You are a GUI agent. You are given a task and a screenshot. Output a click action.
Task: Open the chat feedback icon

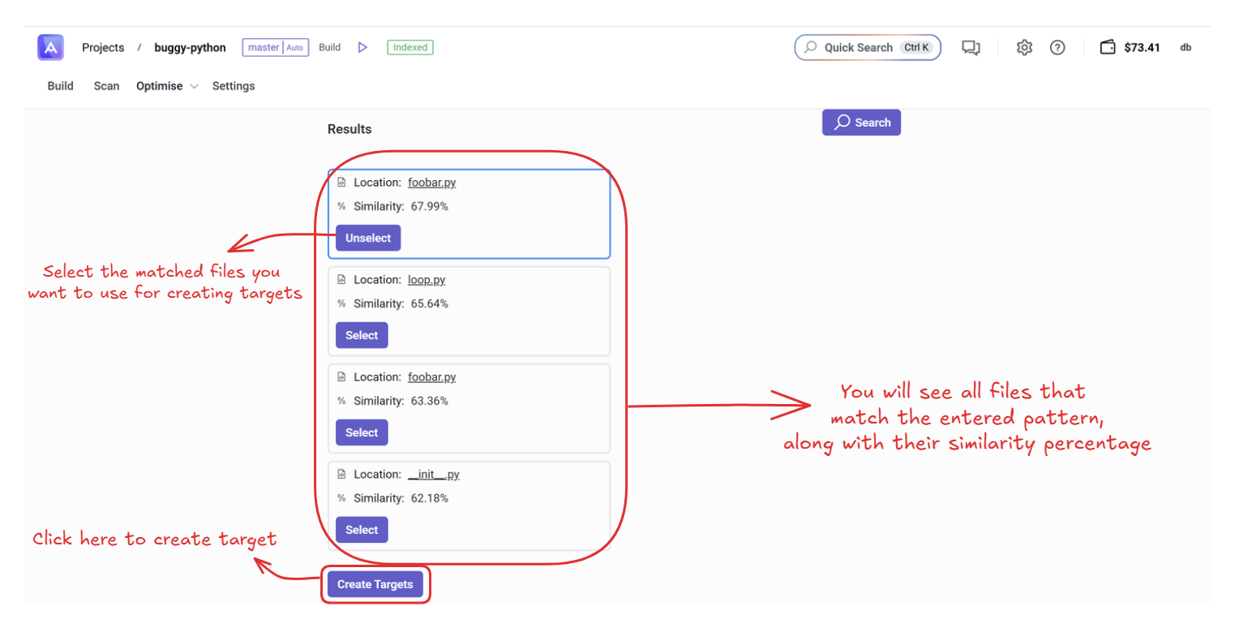coord(971,48)
